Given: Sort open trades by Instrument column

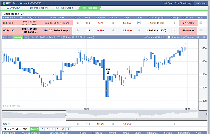Looking at the screenshot, I should click(x=9, y=18).
